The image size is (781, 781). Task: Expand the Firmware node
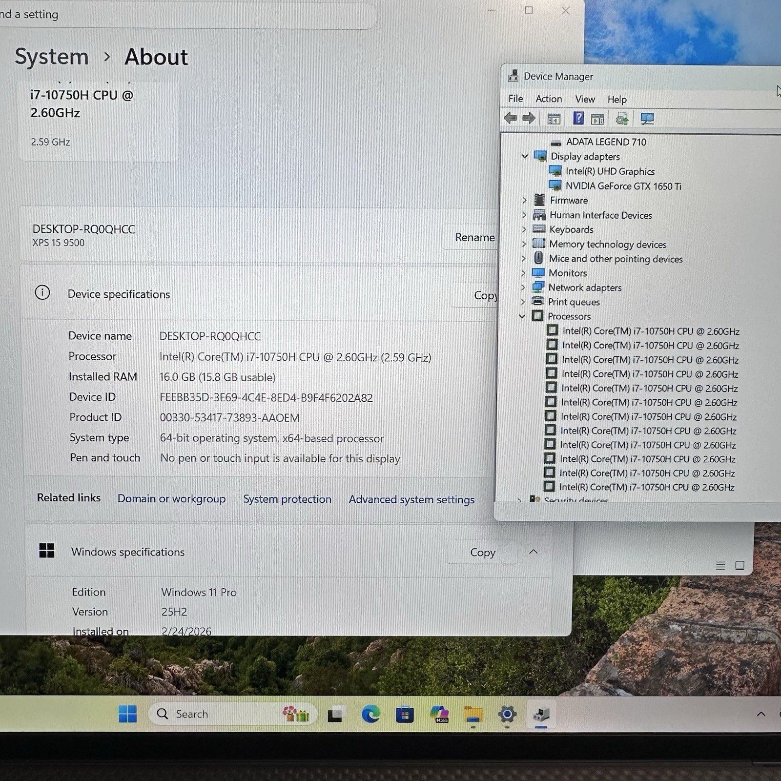(x=525, y=200)
